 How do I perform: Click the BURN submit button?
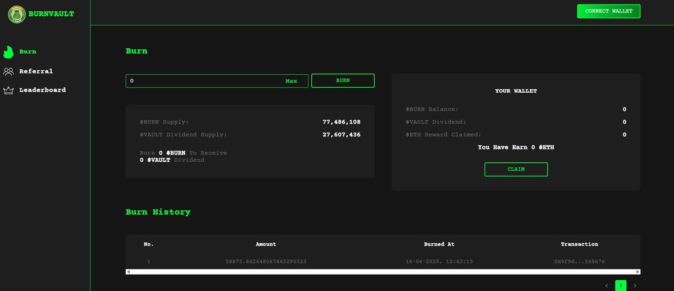click(x=343, y=81)
